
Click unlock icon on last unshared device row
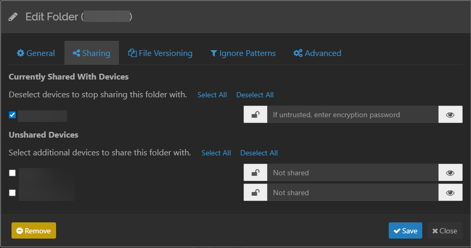coord(255,193)
